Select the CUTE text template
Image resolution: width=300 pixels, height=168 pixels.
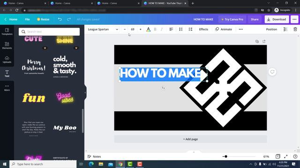click(x=33, y=39)
